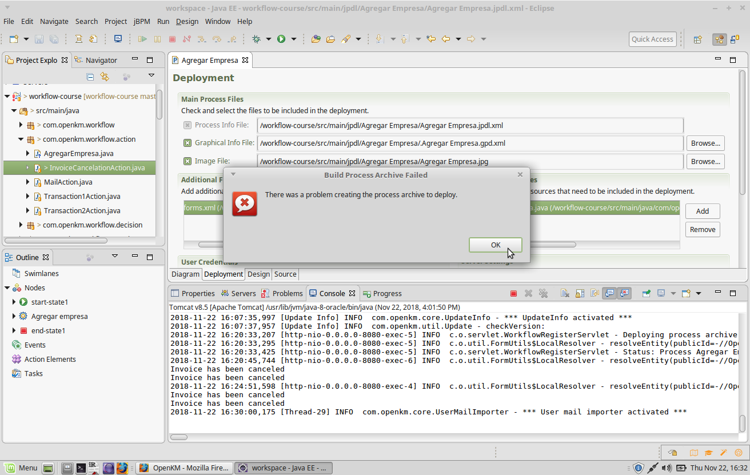Toggle Scroll Lock in the Console toolbar
The height and width of the screenshot is (475, 750).
(580, 293)
